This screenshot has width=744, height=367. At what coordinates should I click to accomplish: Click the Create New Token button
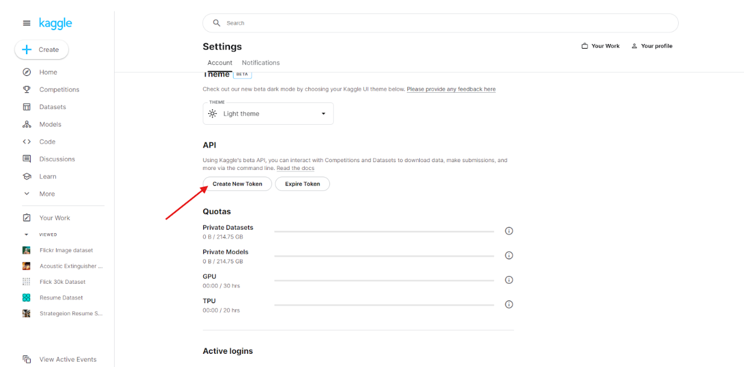tap(237, 184)
